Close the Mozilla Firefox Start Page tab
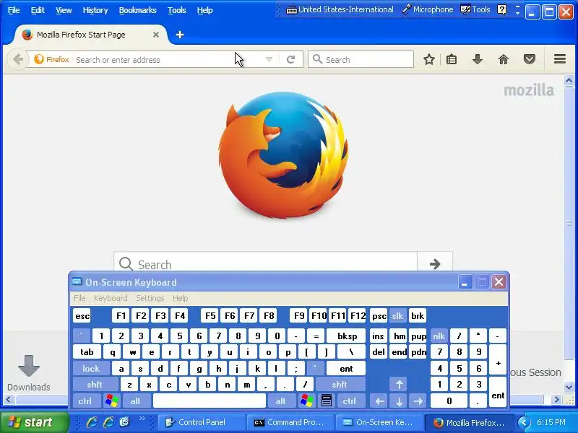This screenshot has width=578, height=433. pos(156,35)
